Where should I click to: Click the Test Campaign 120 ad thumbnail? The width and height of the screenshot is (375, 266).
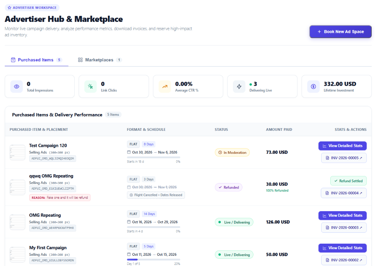18,152
